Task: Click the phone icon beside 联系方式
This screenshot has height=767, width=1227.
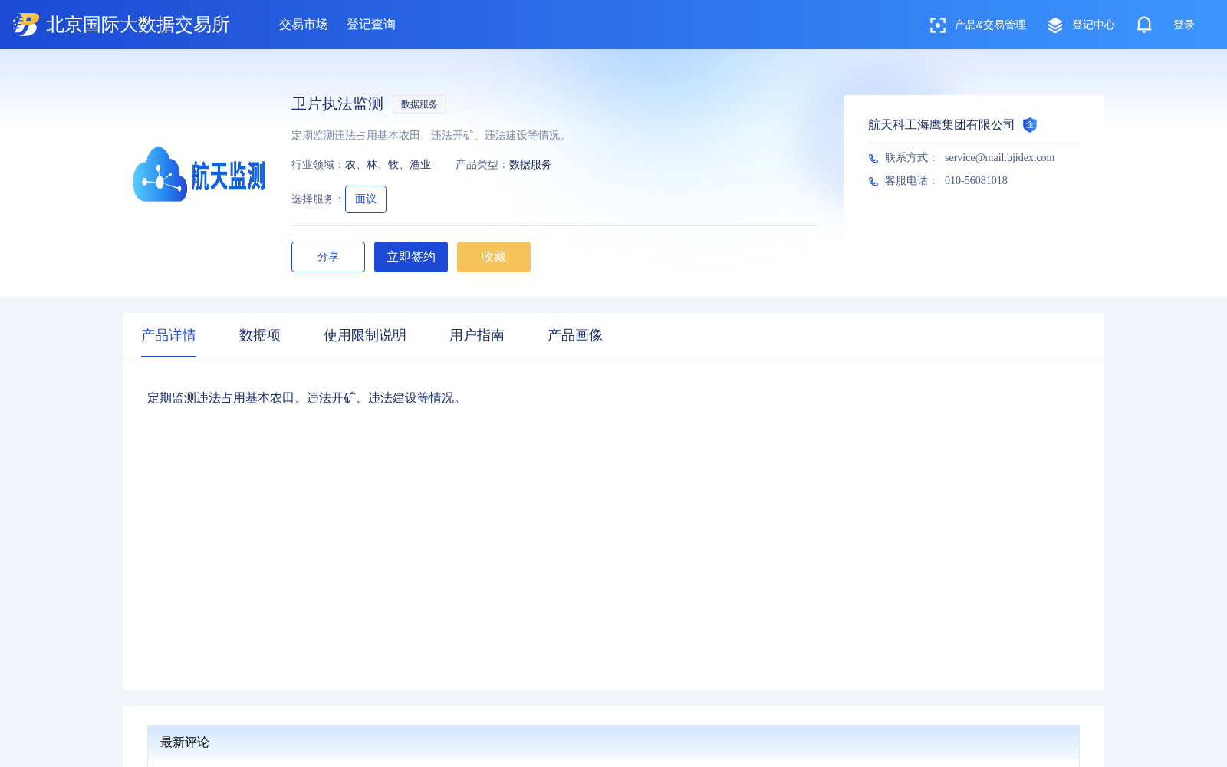Action: click(873, 159)
